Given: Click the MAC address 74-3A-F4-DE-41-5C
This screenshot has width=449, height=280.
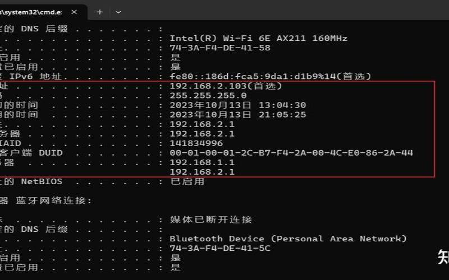Looking at the screenshot, I should pyautogui.click(x=220, y=248).
